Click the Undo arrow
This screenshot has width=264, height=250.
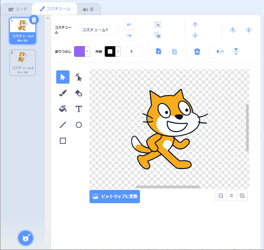[x=129, y=25]
